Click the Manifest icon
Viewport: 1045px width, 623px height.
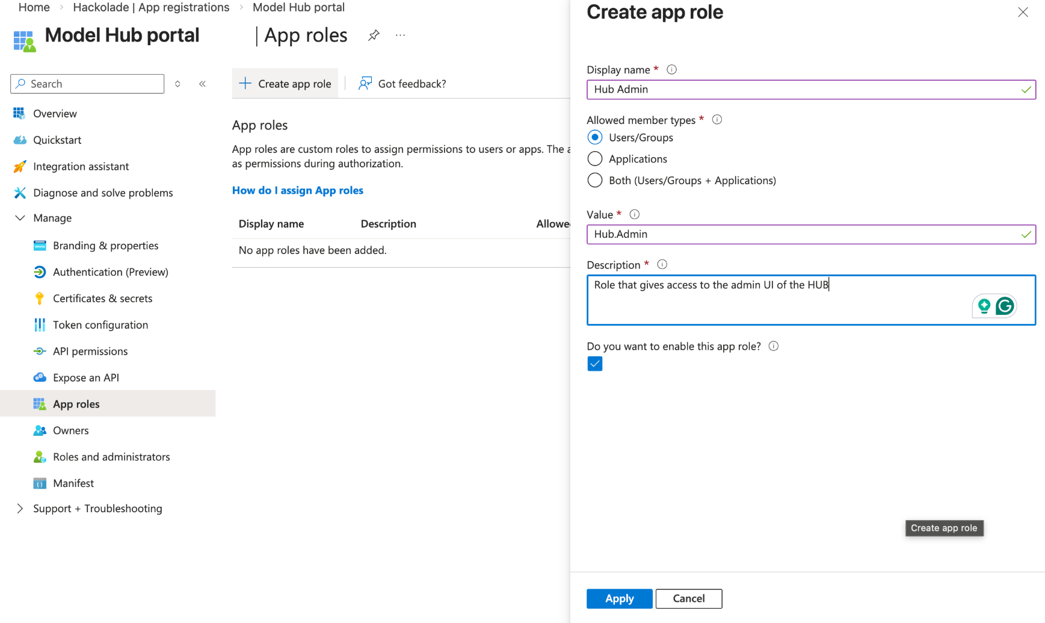40,483
